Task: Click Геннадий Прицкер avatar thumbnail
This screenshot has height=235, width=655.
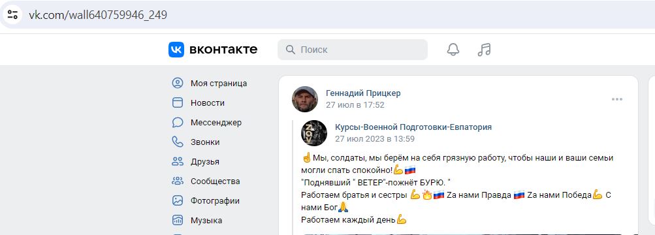Action: click(x=305, y=99)
